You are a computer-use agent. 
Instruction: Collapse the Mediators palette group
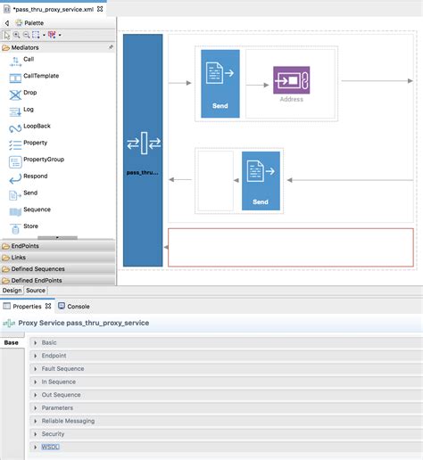57,47
